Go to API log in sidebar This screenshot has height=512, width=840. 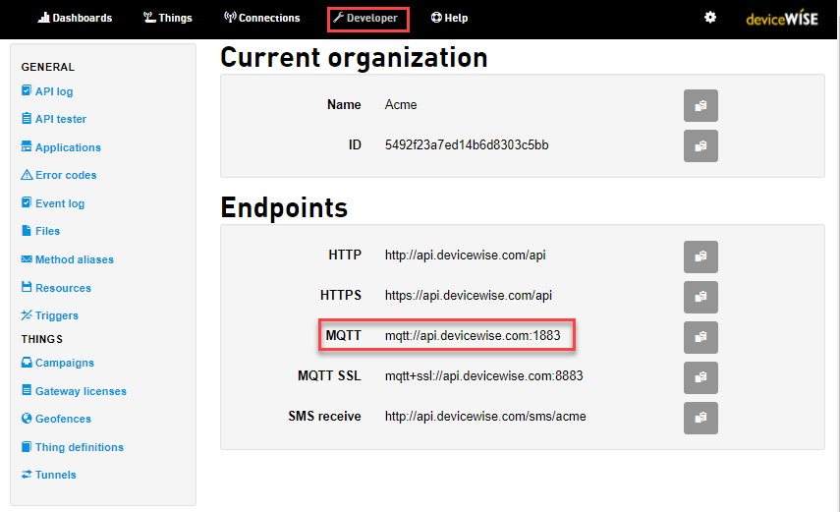click(54, 91)
